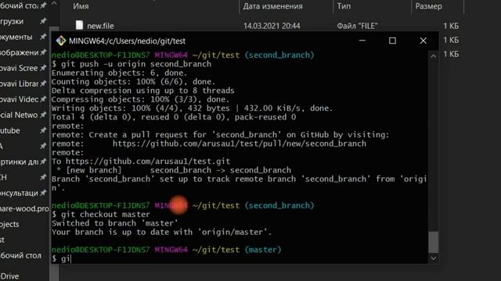Click the test.git repository URL in terminal
Viewport: 501px width, 281px height.
pyautogui.click(x=148, y=162)
